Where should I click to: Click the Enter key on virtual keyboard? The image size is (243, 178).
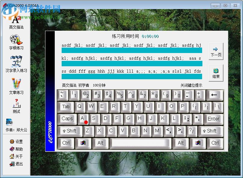pos(213,119)
